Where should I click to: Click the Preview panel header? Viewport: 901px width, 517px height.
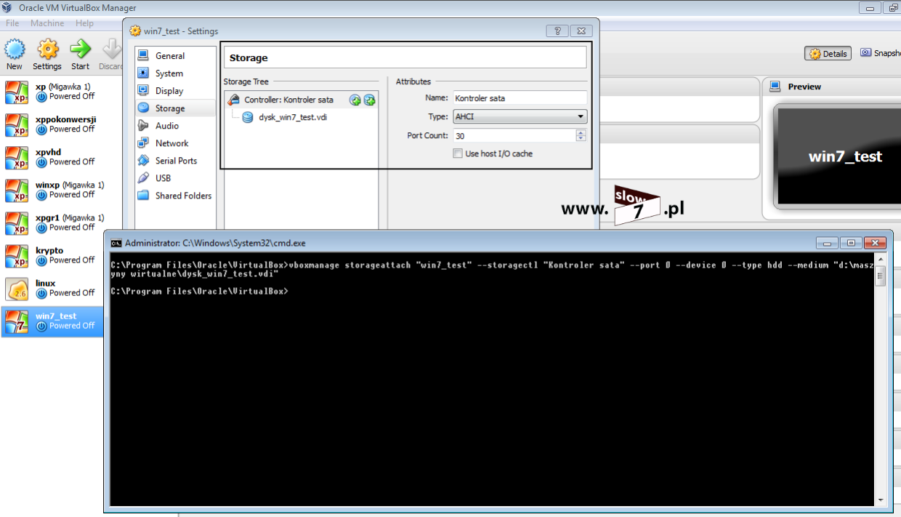804,87
